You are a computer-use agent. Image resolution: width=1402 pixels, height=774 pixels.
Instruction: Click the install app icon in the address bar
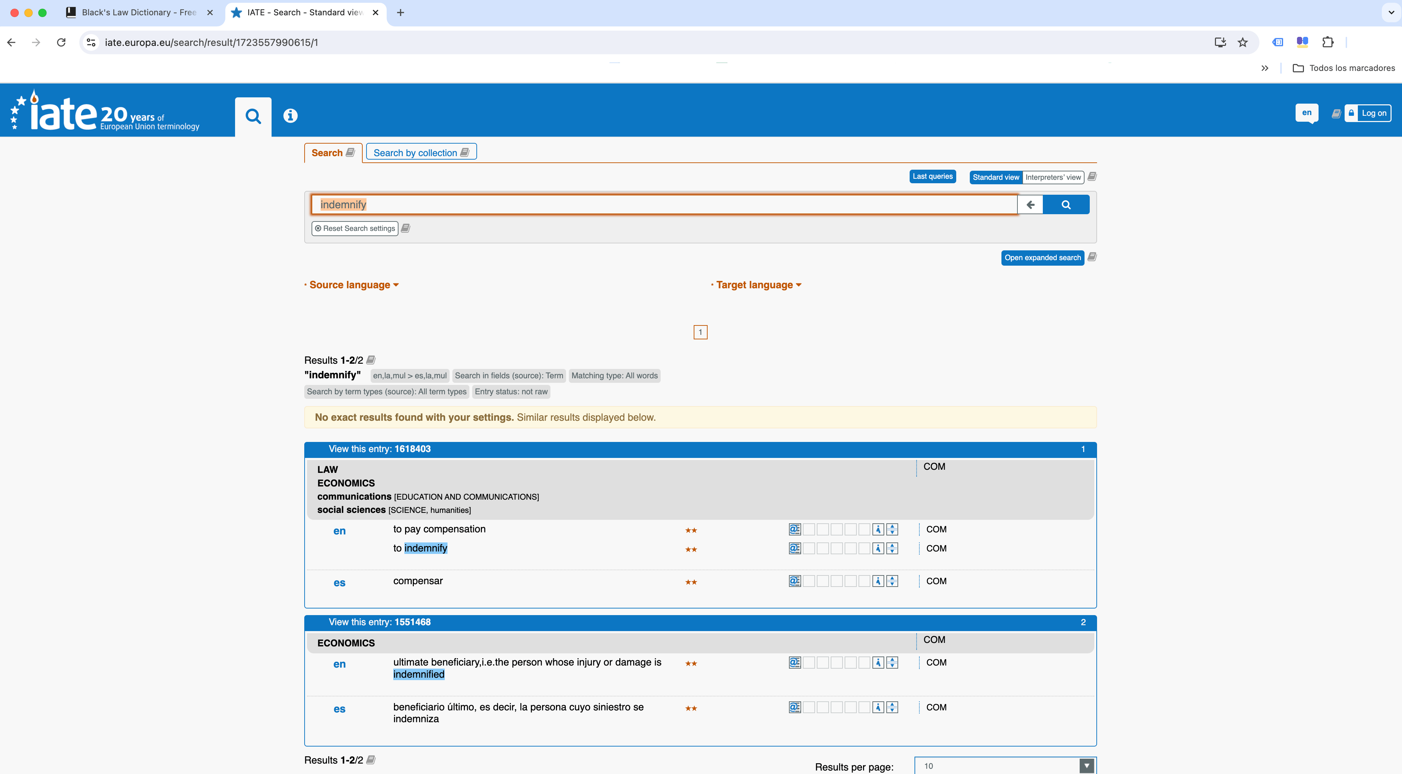(x=1220, y=42)
